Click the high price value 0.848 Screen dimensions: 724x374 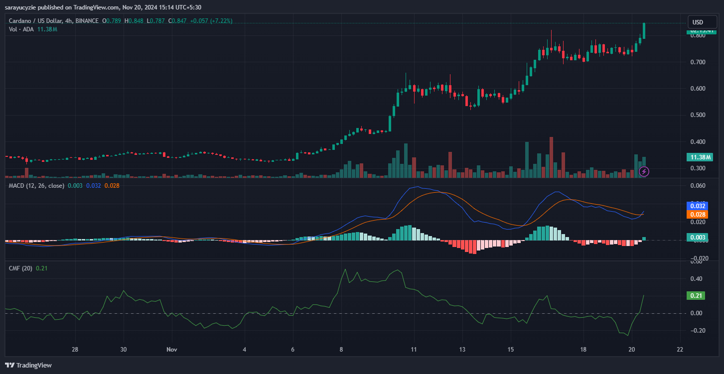click(x=137, y=21)
